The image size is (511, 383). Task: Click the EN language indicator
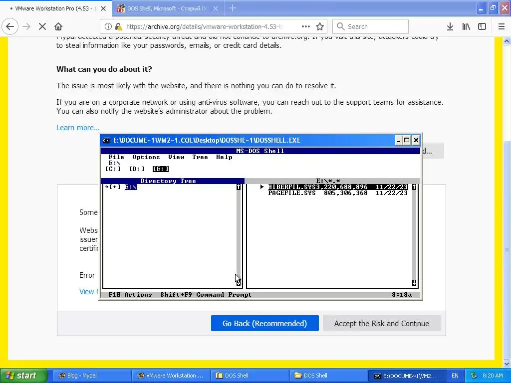(455, 376)
